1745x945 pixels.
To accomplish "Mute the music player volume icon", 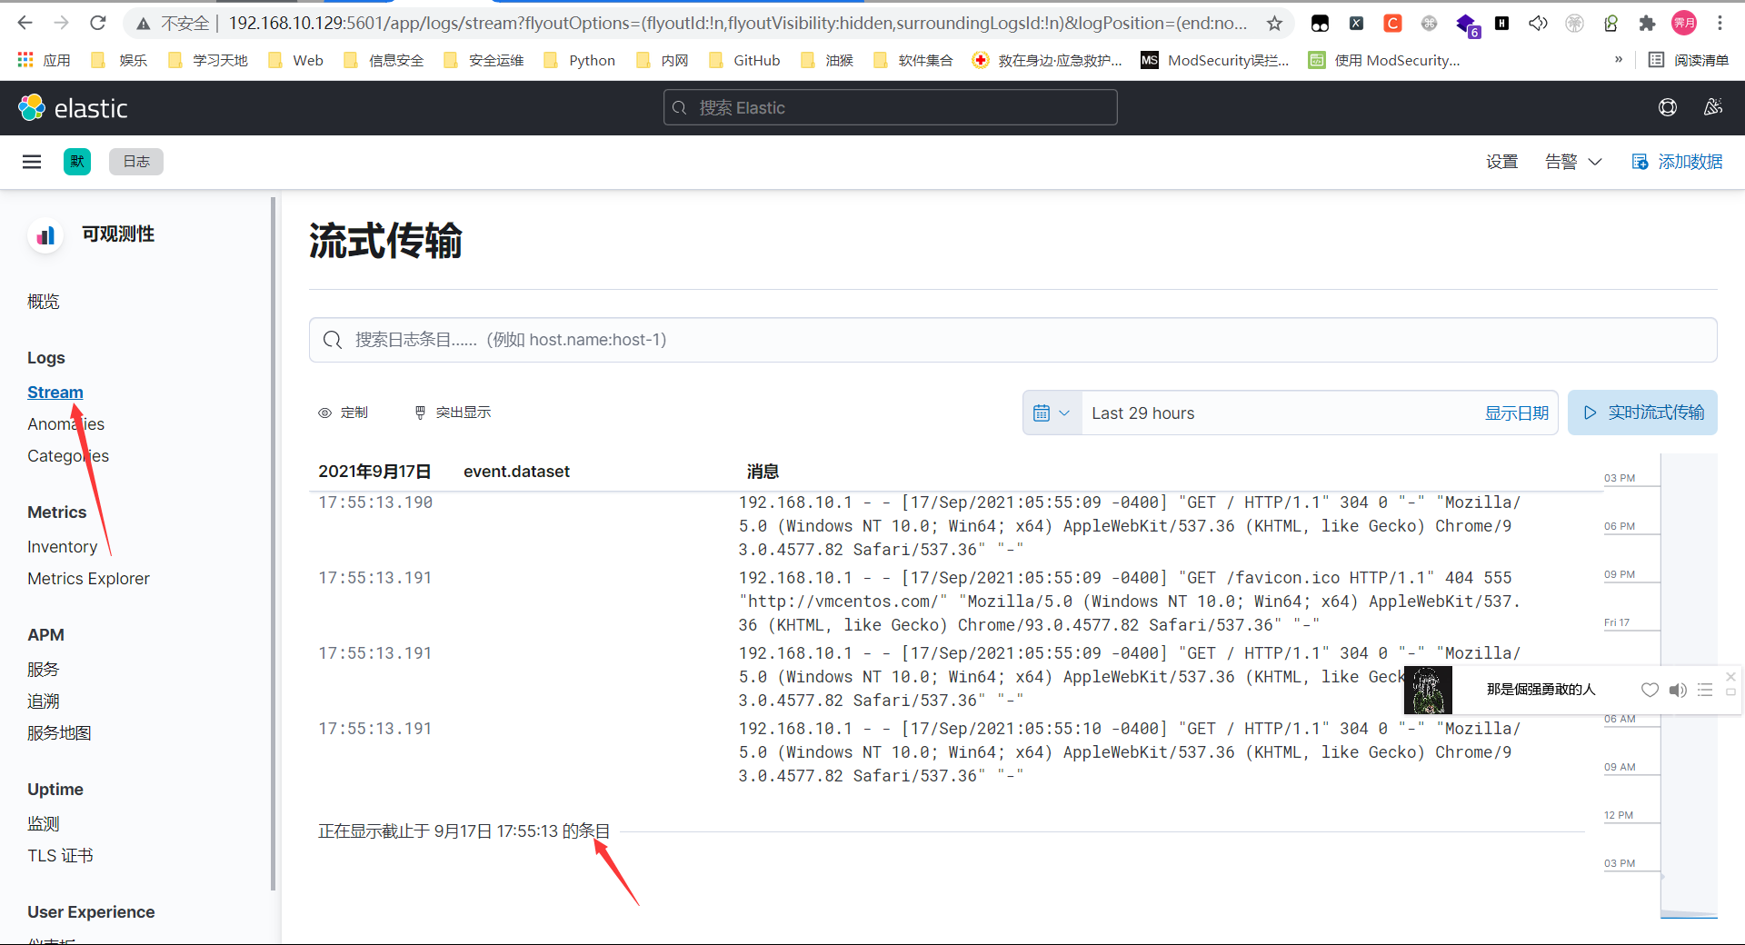I will [1678, 690].
